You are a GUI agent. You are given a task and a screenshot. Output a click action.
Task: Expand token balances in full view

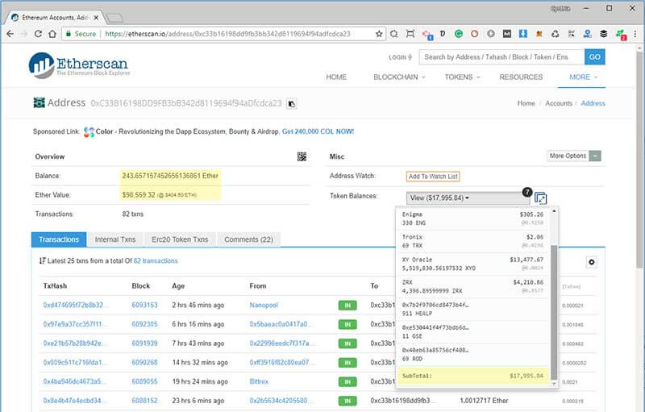pos(540,198)
